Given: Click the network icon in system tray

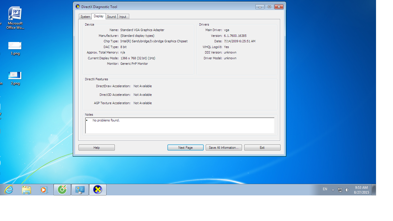Looking at the screenshot, I should [340, 190].
